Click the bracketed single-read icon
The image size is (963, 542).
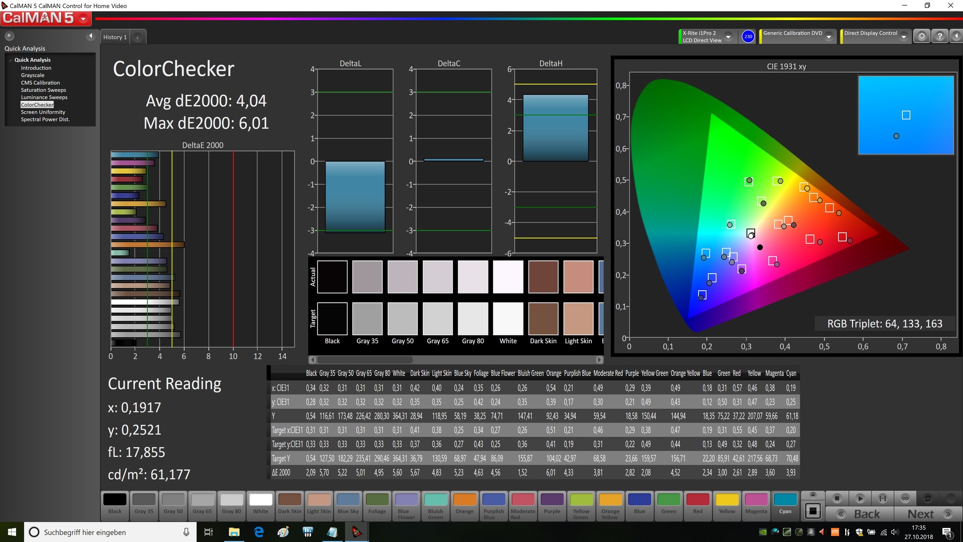pos(882,498)
